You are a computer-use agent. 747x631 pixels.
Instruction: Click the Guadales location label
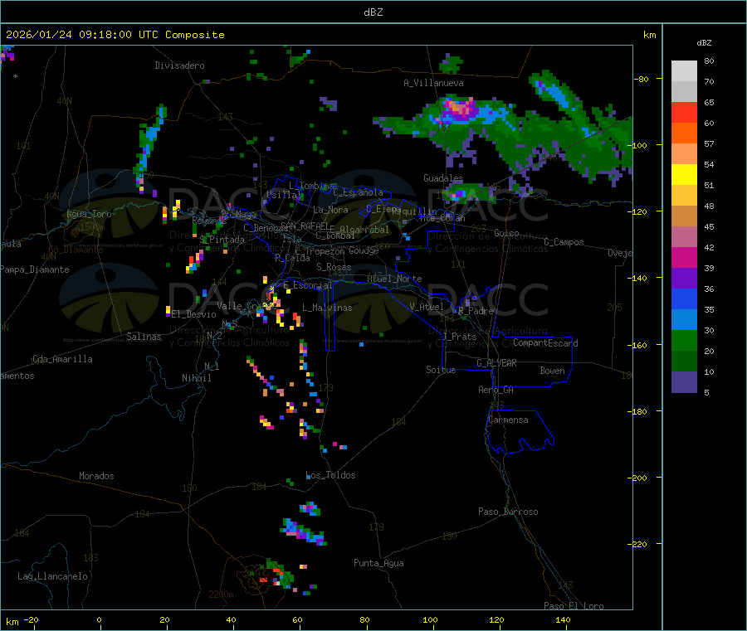pos(443,178)
